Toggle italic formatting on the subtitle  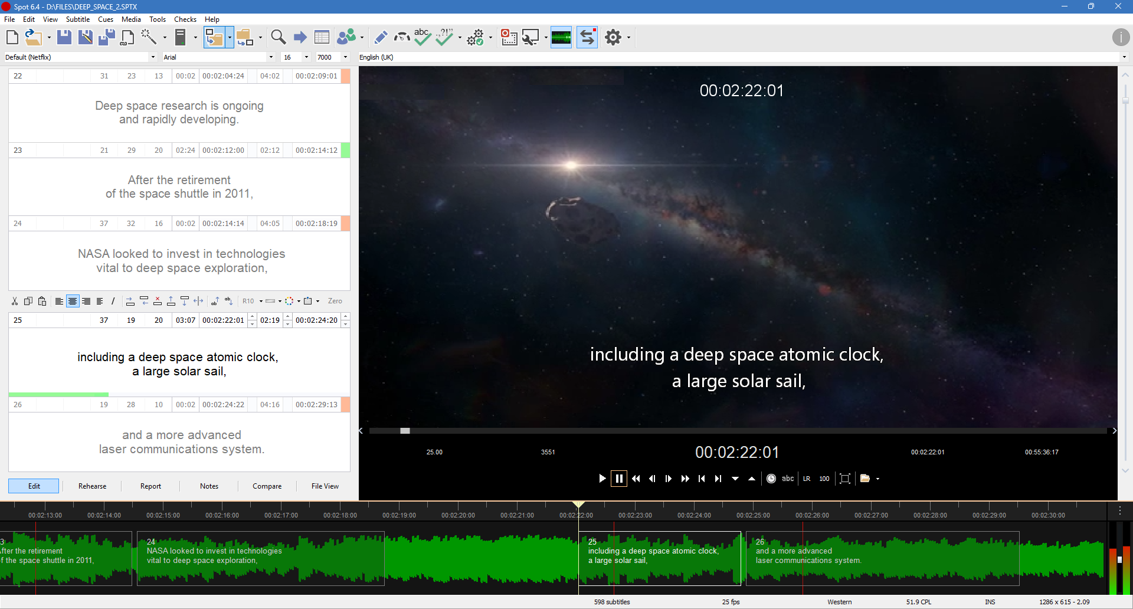[x=113, y=301]
